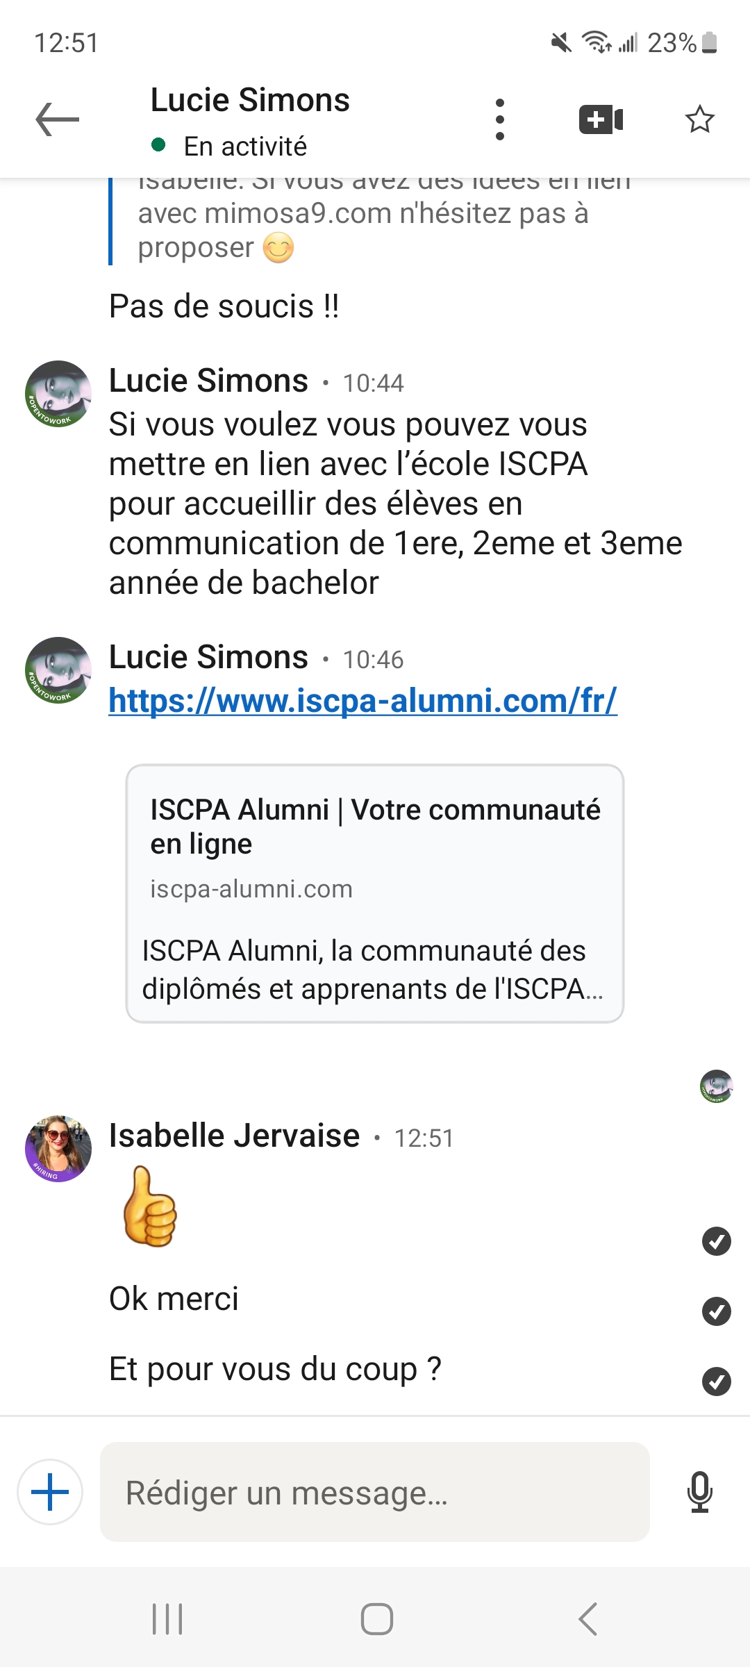Type in the "Rédiger un message" field

[x=375, y=1492]
